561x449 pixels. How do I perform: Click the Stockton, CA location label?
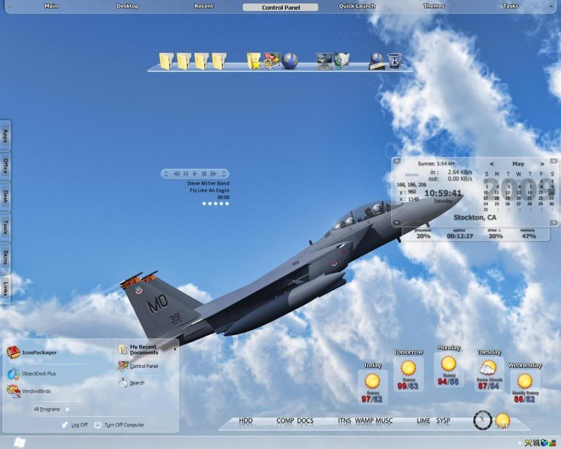click(475, 217)
